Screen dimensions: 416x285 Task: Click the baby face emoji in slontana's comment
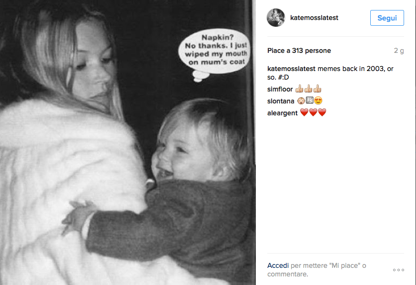(301, 101)
